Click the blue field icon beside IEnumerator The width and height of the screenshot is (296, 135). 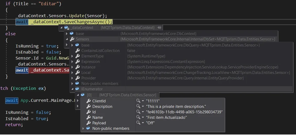[77, 89]
